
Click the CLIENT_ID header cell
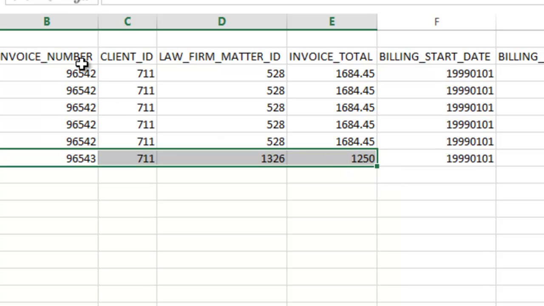coord(127,57)
